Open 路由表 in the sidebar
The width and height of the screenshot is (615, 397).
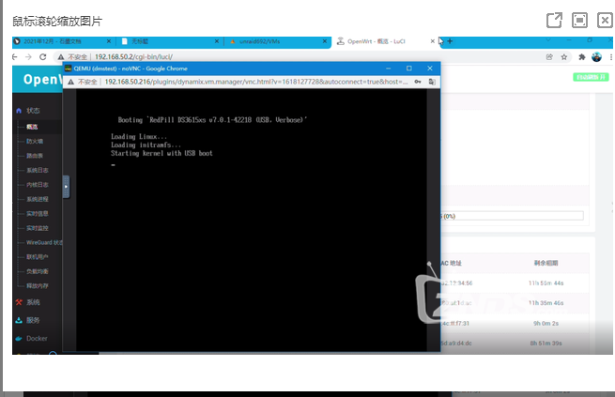[x=35, y=156]
